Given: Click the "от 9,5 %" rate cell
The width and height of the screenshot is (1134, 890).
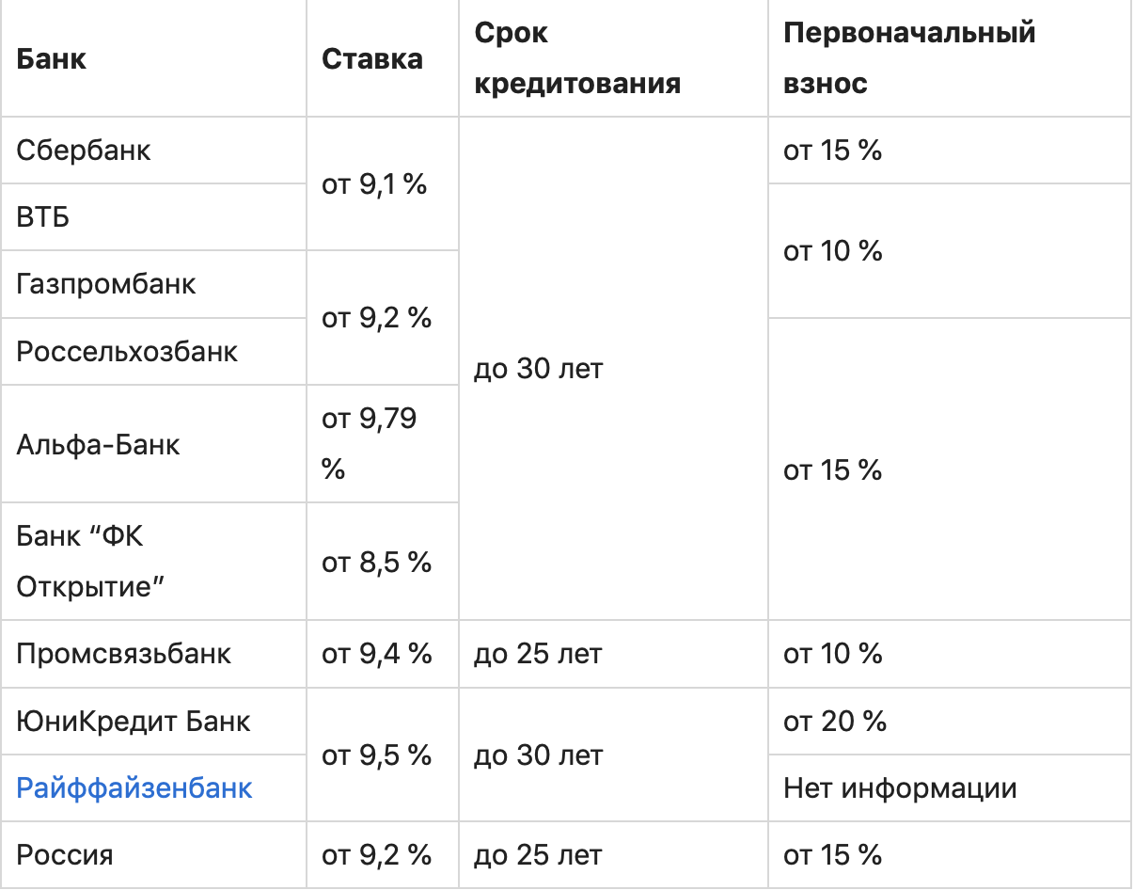Looking at the screenshot, I should [376, 755].
